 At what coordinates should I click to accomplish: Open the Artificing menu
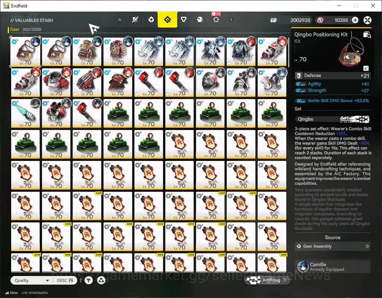click(267, 280)
